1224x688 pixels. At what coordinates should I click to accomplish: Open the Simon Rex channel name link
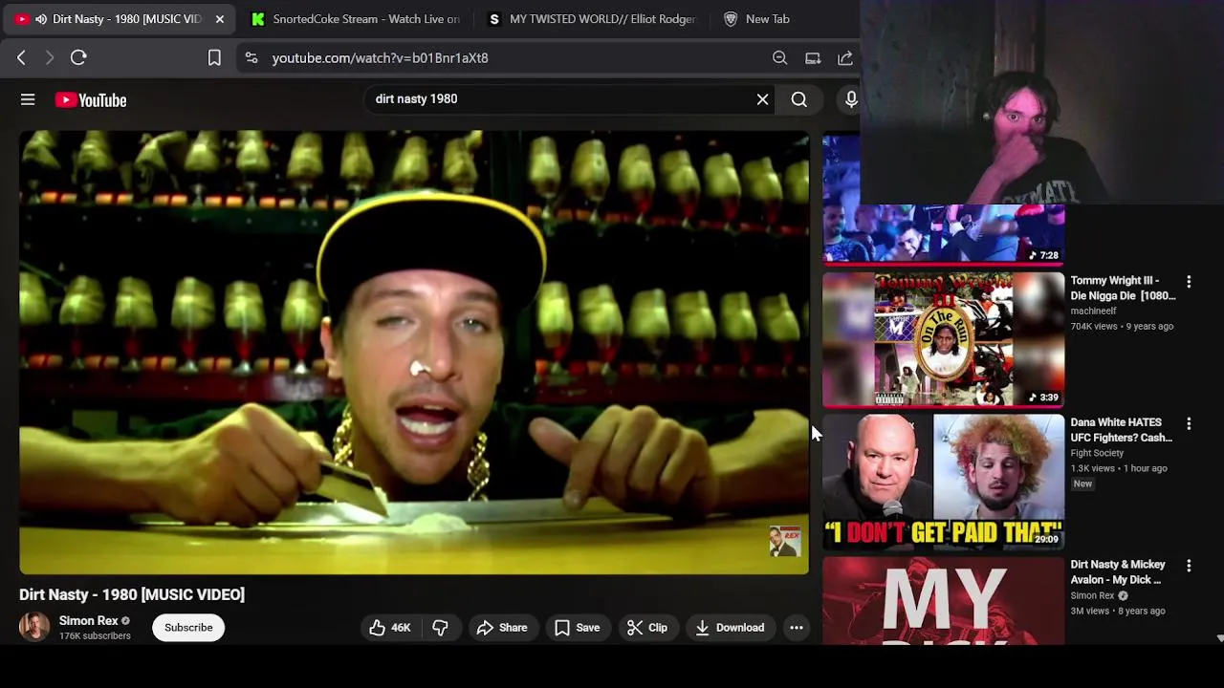[88, 620]
